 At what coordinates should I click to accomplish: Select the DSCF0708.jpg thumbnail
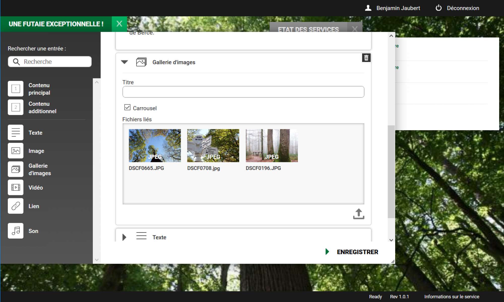[x=213, y=146]
